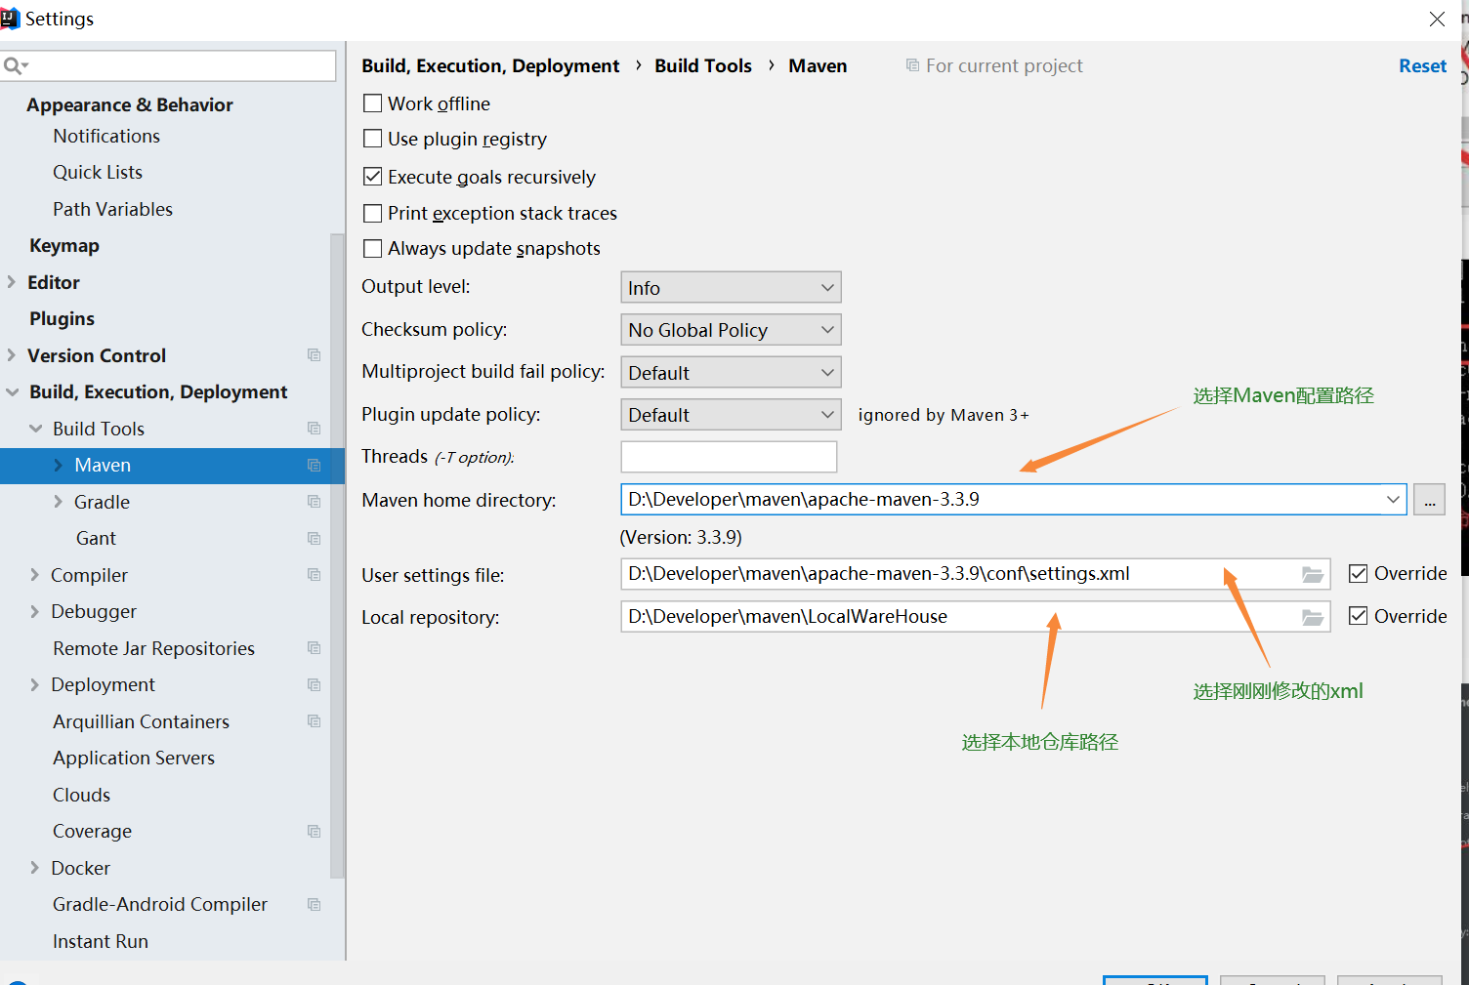The height and width of the screenshot is (985, 1469).
Task: Close the Settings dialog
Action: click(1437, 19)
